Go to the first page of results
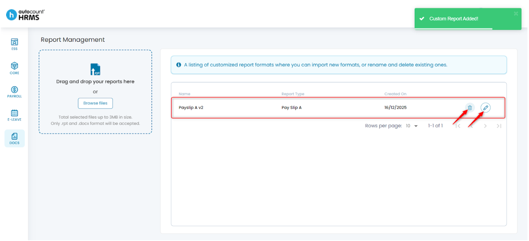This screenshot has width=529, height=241. [x=458, y=126]
